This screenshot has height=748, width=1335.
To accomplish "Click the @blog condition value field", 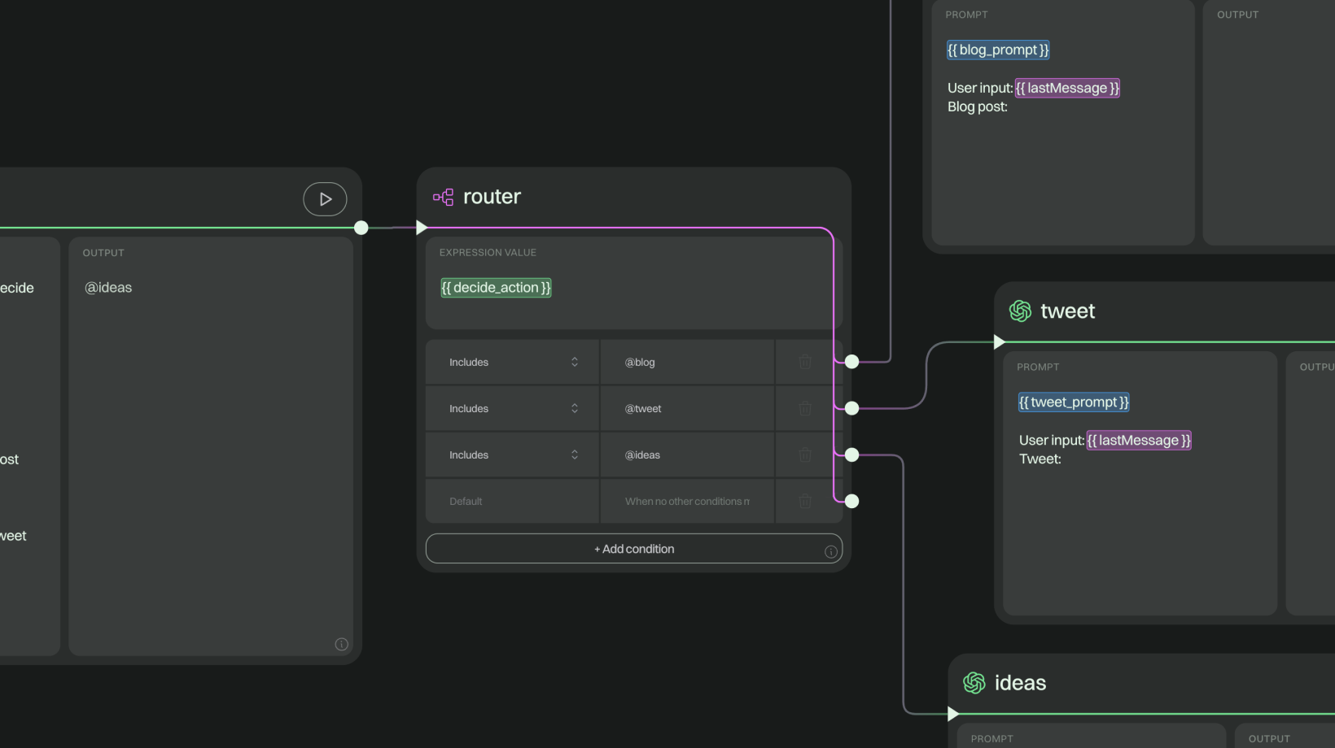I will [687, 363].
